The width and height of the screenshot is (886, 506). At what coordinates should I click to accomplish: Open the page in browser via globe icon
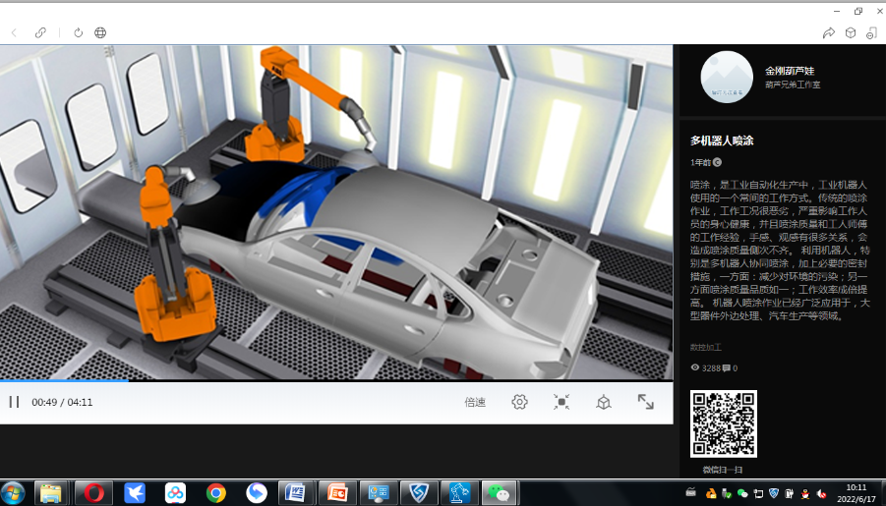tap(100, 32)
